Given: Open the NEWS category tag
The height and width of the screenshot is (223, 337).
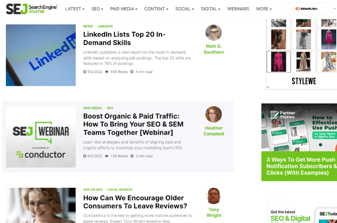Looking at the screenshot, I should (88, 26).
